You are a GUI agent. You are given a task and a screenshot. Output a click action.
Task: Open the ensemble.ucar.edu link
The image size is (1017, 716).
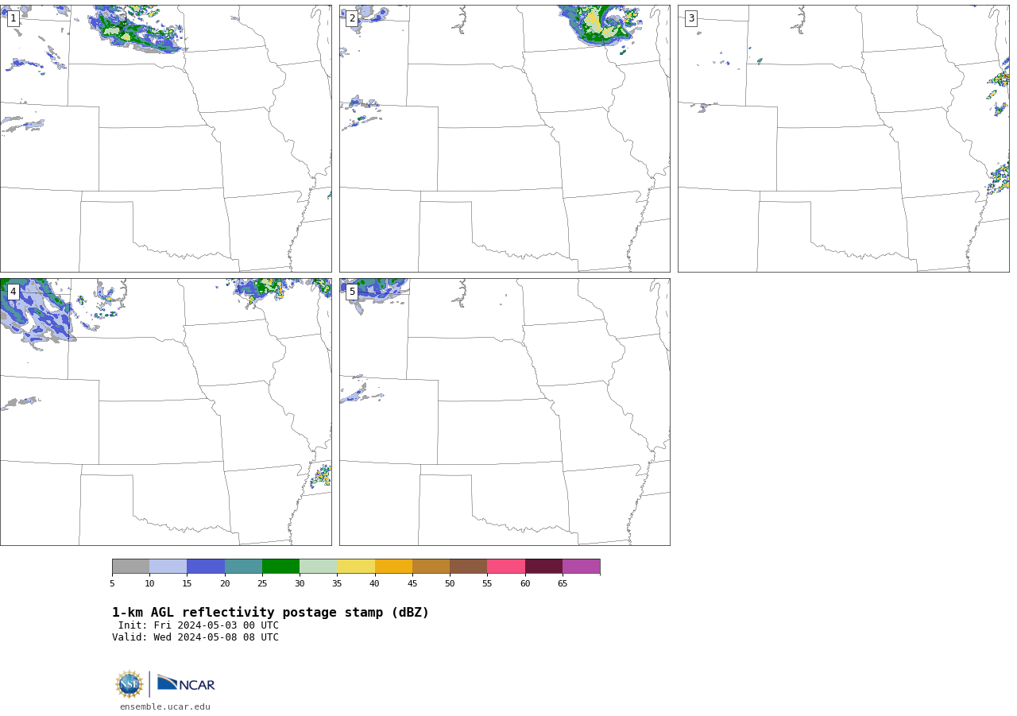click(x=165, y=706)
